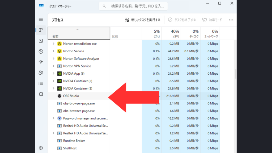Sort by the 状態 column header
Image resolution: width=272 pixels, height=153 pixels.
click(126, 33)
